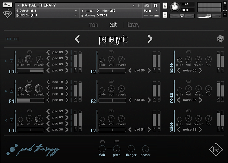This screenshot has height=163, width=228.
Task: Select previous sample before pad 38
Action: click(x=48, y=129)
